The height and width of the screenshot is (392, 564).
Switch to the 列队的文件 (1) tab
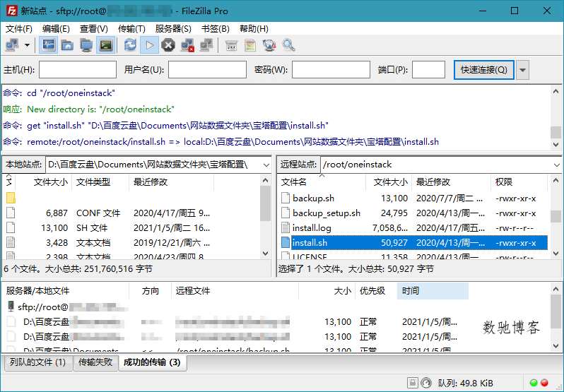click(x=37, y=362)
